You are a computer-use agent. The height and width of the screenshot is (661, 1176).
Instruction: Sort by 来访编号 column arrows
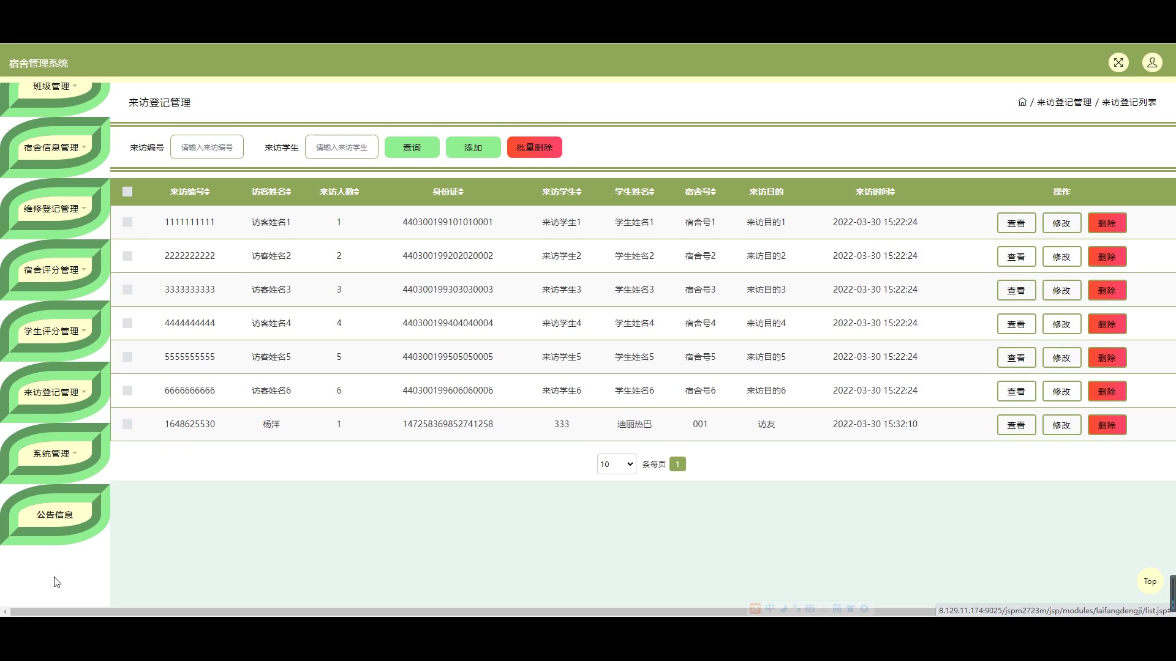pos(208,192)
